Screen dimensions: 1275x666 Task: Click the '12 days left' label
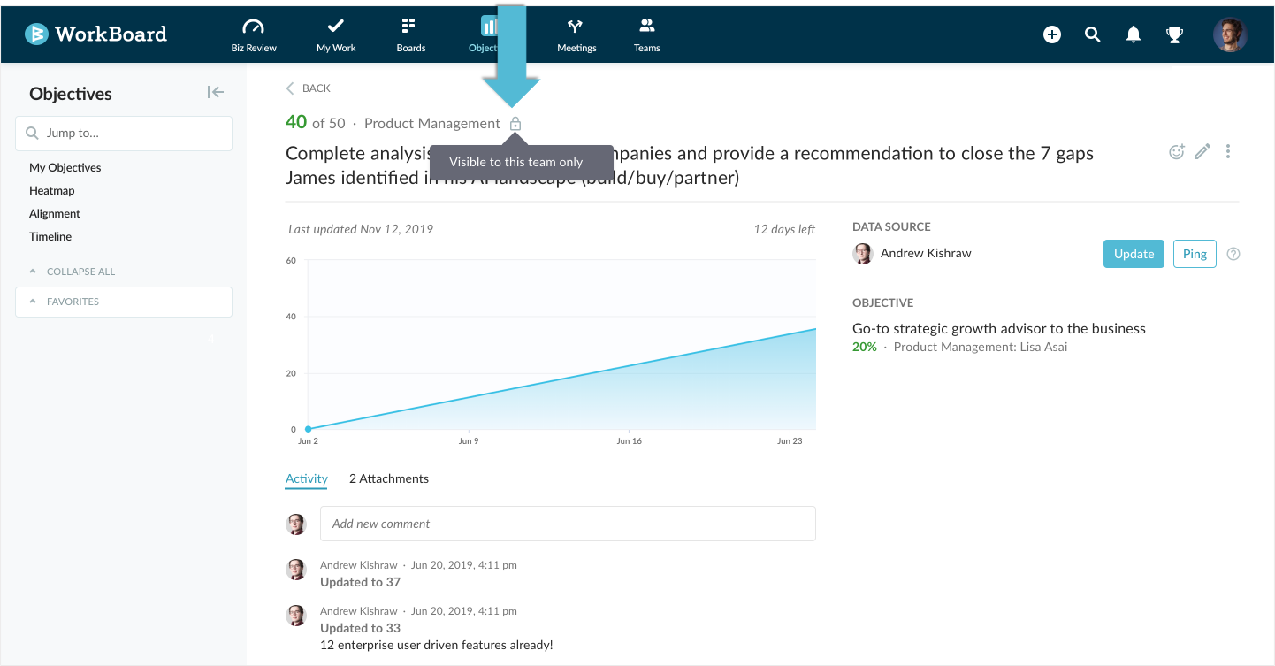tap(784, 229)
